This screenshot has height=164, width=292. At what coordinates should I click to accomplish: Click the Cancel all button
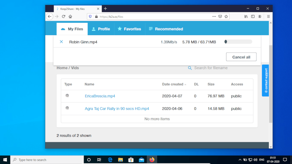(241, 57)
